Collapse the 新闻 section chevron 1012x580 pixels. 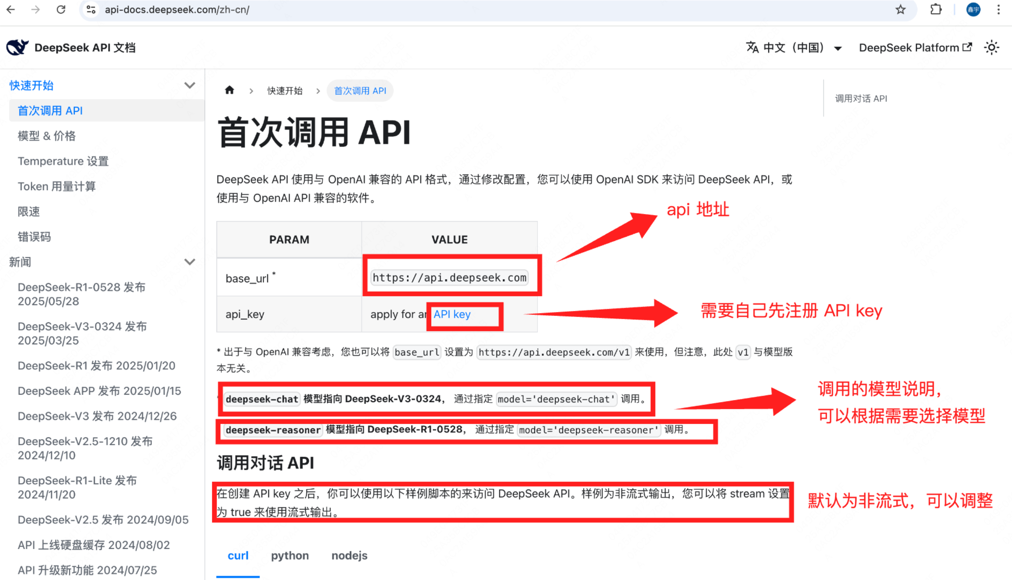coord(190,262)
